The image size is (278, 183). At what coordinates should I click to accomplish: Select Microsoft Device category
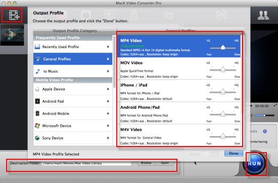(x=73, y=126)
